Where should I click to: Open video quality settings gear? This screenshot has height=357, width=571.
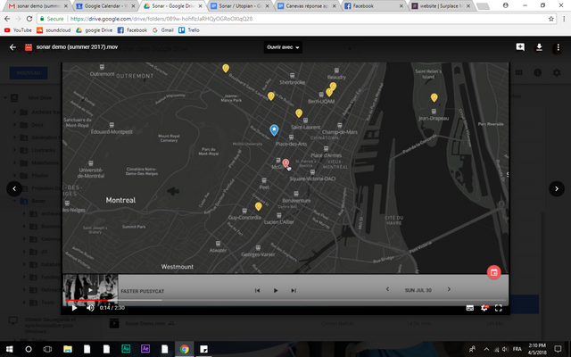[x=484, y=308]
